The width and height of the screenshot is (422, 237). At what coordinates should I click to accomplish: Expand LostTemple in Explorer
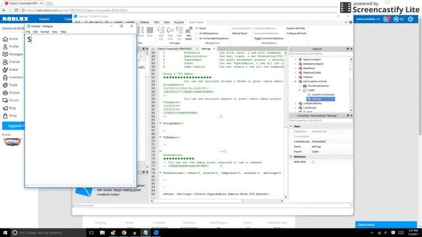[x=295, y=108]
